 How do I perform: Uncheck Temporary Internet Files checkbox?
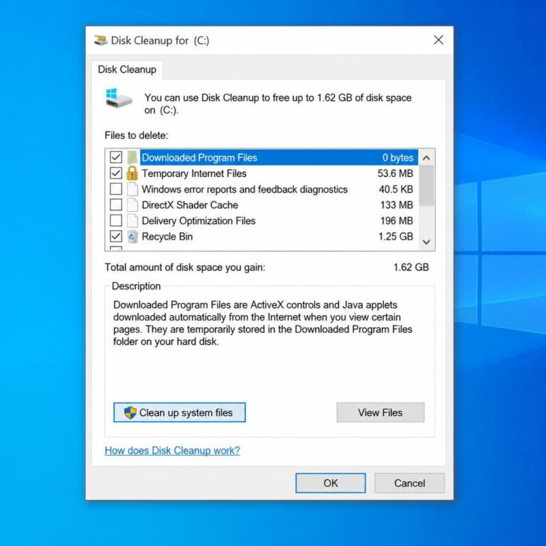point(116,173)
